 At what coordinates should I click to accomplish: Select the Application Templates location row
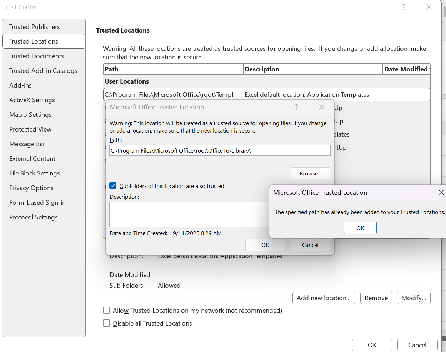(x=267, y=95)
